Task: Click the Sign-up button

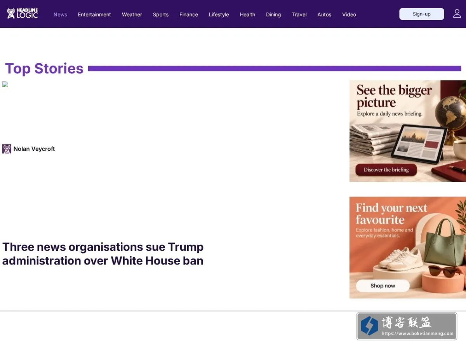Action: coord(422,14)
